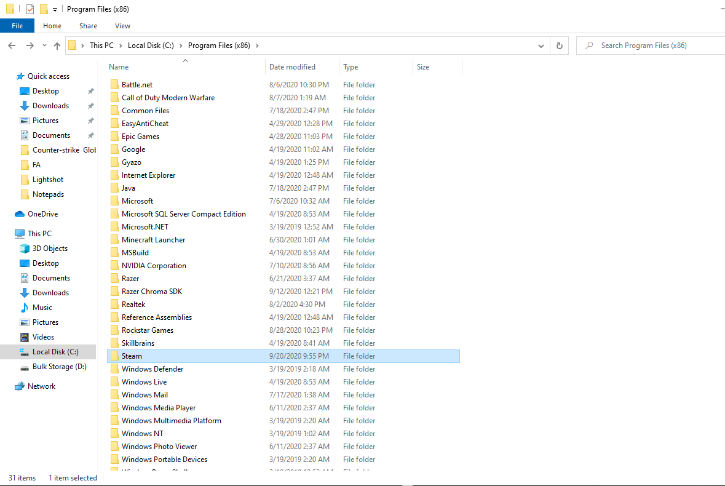The height and width of the screenshot is (486, 725).
Task: Click the Properties quick access toolbar icon
Action: pyautogui.click(x=30, y=9)
